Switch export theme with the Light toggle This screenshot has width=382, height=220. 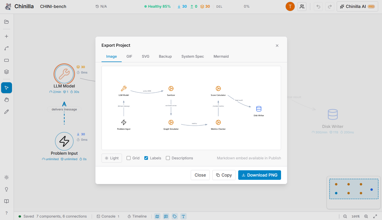pos(112,158)
